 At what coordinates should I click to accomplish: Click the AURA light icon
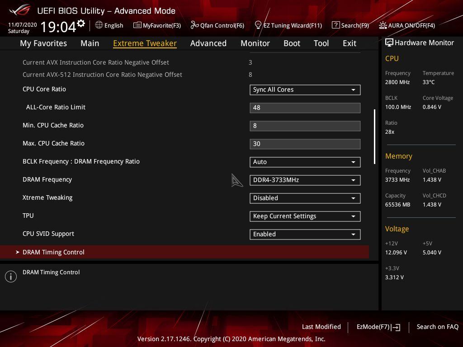[383, 25]
